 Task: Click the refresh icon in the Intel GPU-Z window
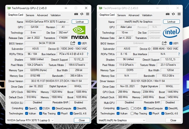[x=173, y=14]
